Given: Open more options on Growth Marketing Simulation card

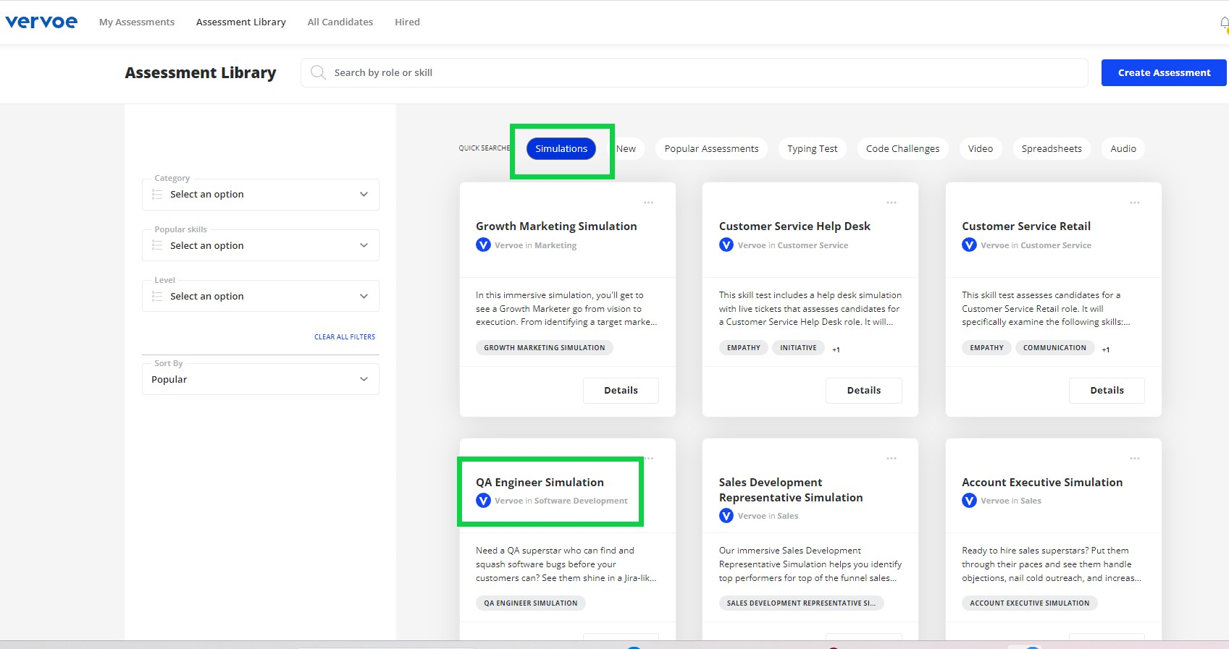Looking at the screenshot, I should pos(648,203).
